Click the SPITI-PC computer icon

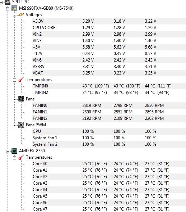(8, 2)
